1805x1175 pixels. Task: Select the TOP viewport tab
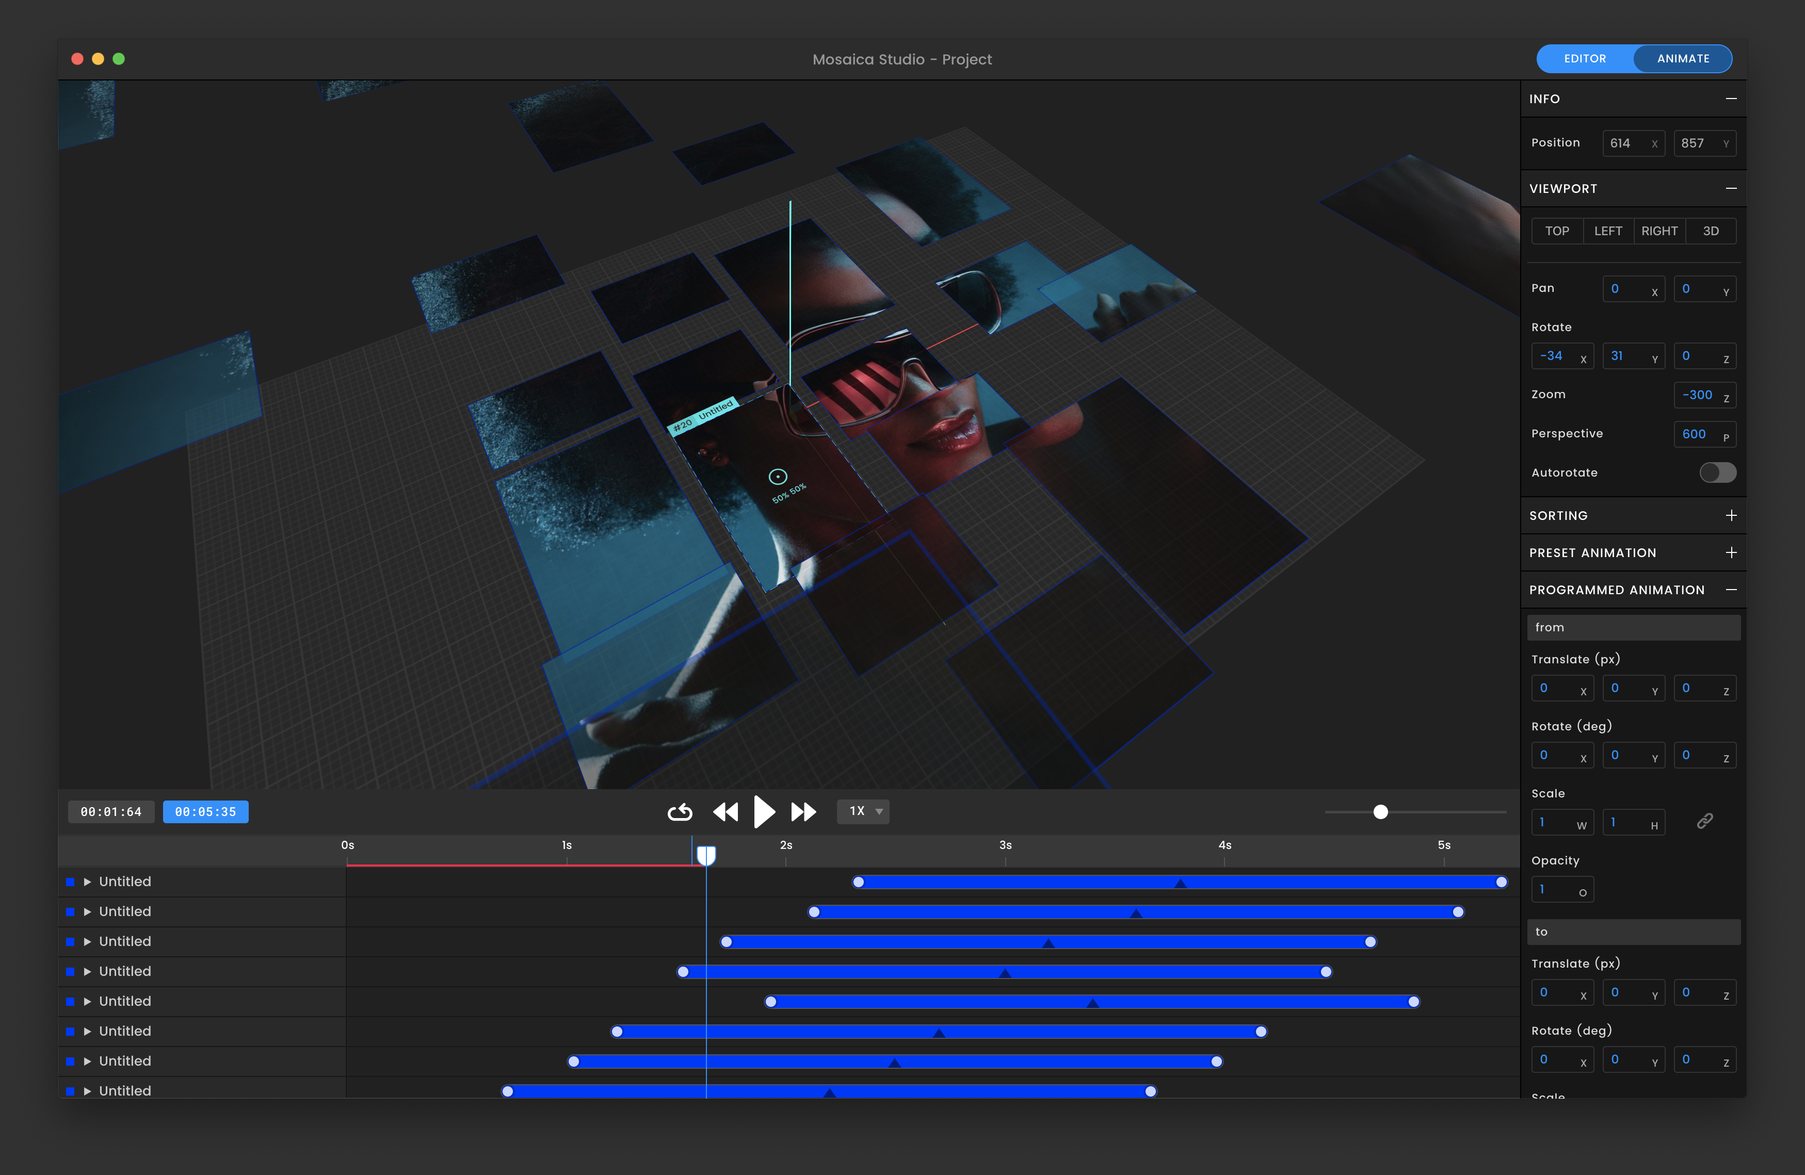point(1557,231)
